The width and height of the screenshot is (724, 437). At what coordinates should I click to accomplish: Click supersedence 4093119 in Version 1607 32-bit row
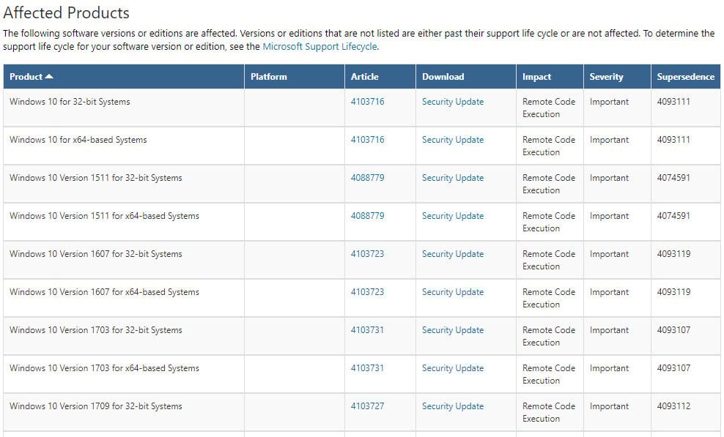click(x=673, y=254)
